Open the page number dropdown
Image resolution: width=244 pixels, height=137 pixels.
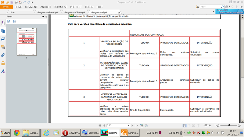click(x=128, y=125)
